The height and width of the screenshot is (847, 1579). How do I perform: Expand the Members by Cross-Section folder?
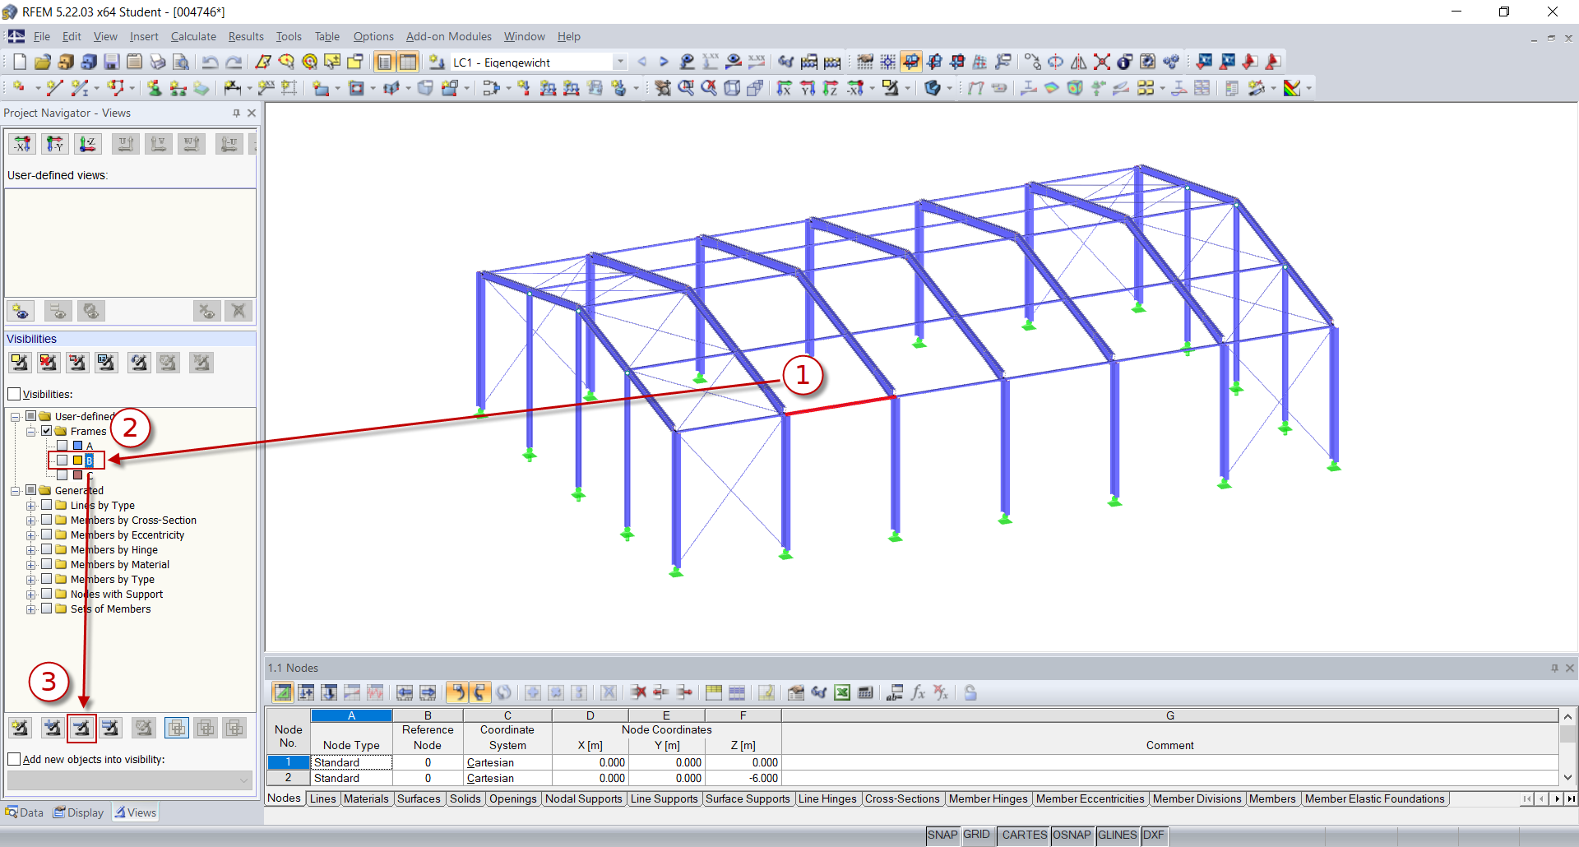coord(31,520)
